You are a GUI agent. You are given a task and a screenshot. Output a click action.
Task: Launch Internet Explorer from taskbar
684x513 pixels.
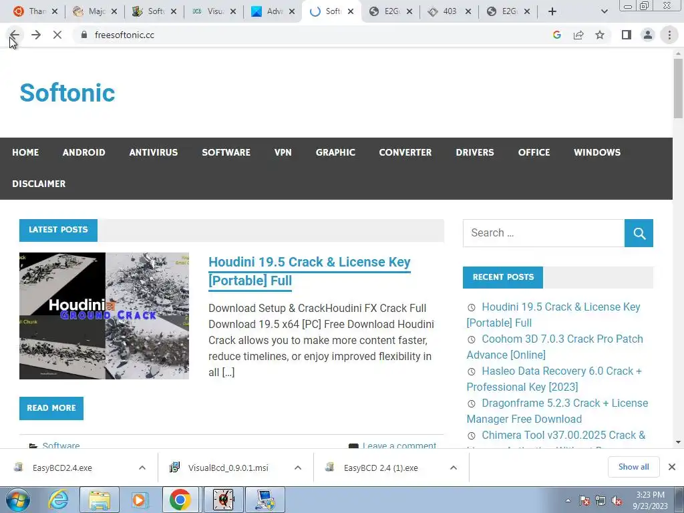pyautogui.click(x=58, y=500)
